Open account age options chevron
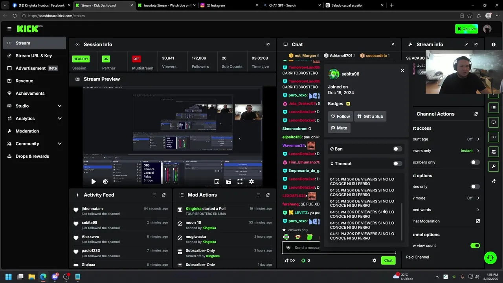 478,139
